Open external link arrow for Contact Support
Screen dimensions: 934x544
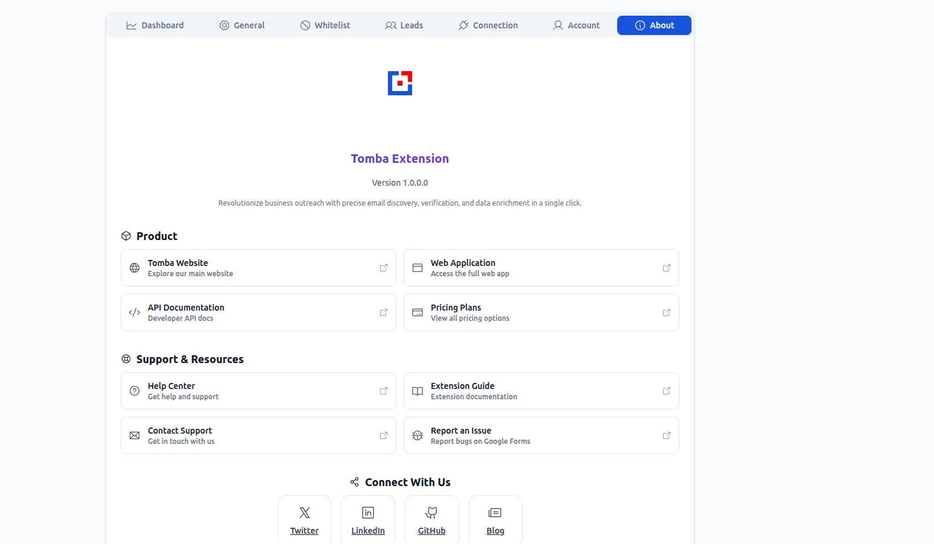tap(384, 435)
